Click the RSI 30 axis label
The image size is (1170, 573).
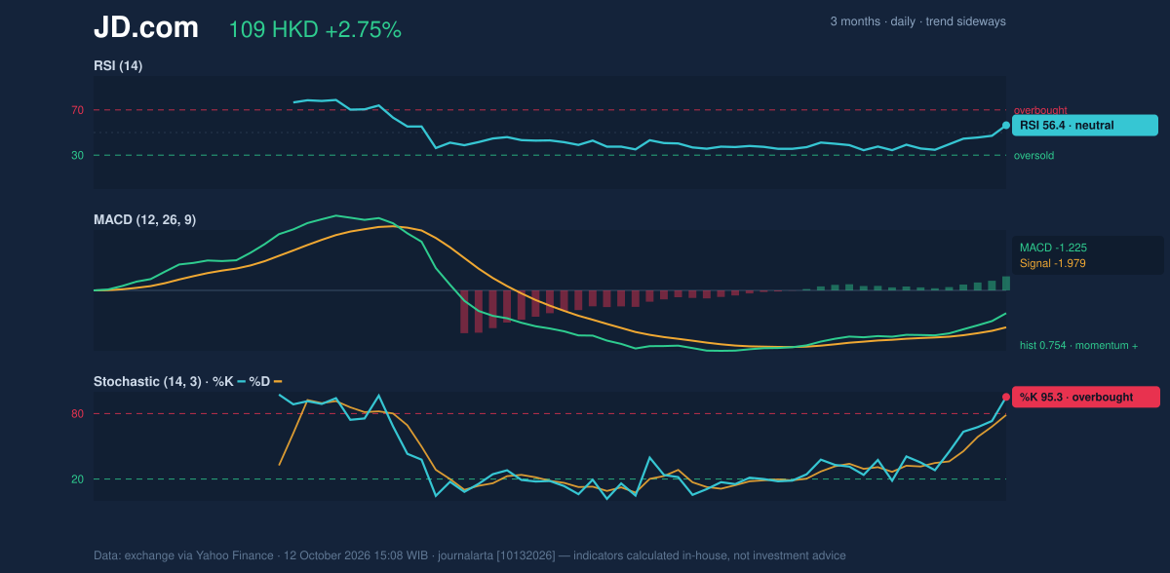click(x=77, y=155)
